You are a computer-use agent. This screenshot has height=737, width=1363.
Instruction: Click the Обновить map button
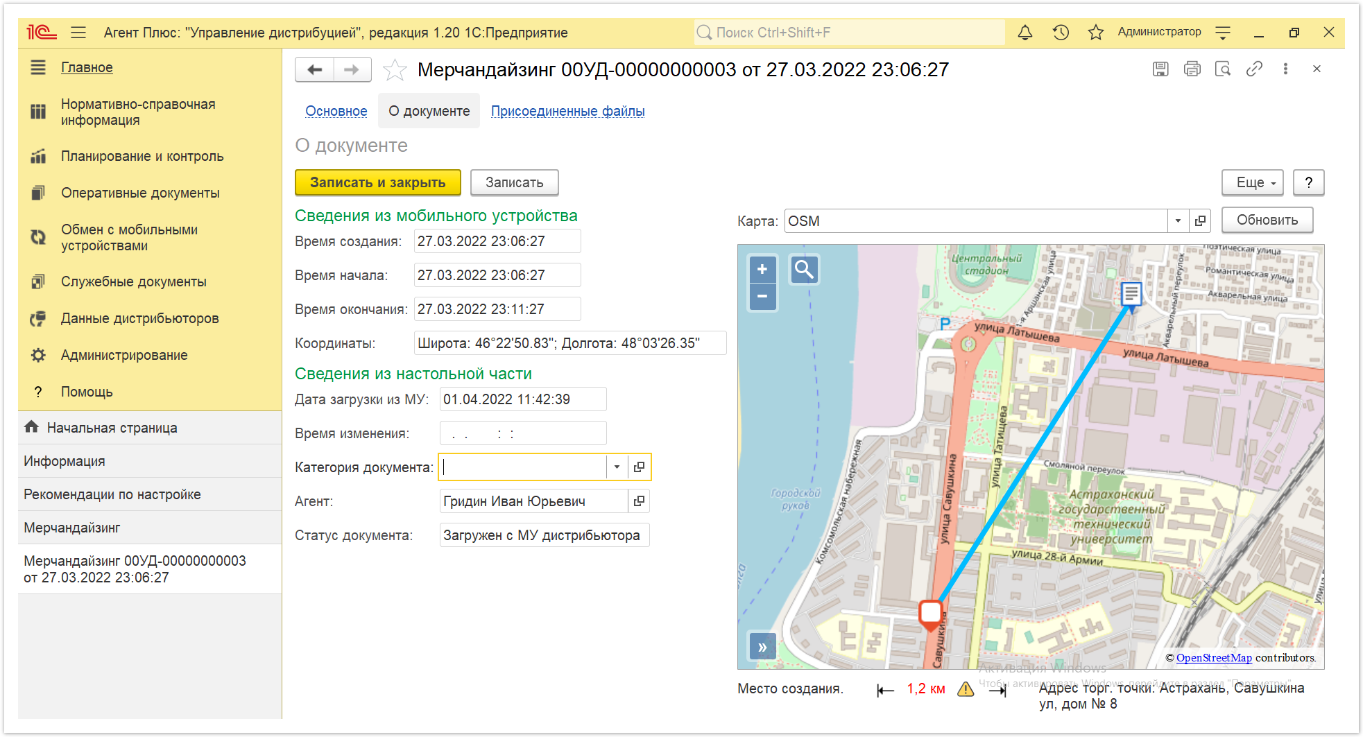tap(1267, 220)
